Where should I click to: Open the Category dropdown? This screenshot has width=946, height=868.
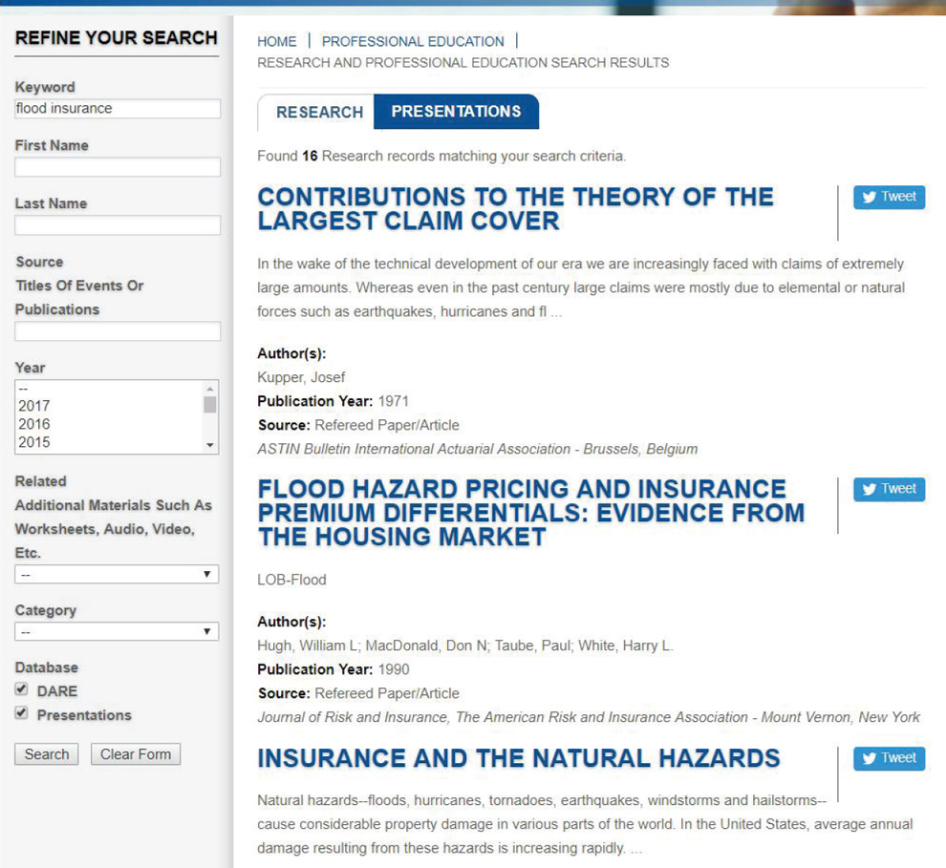click(117, 631)
